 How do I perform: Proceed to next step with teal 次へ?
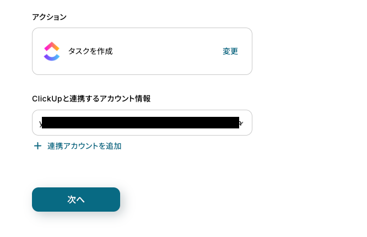(76, 200)
